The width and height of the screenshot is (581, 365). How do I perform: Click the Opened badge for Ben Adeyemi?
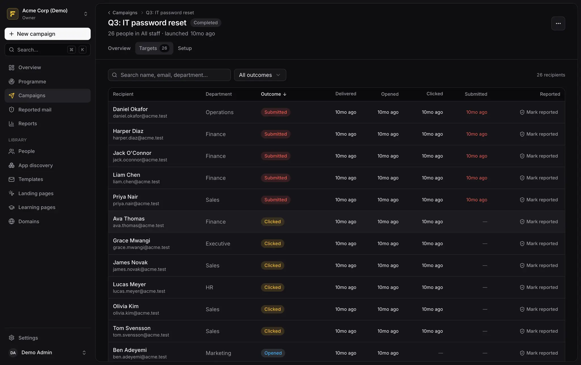pyautogui.click(x=273, y=353)
